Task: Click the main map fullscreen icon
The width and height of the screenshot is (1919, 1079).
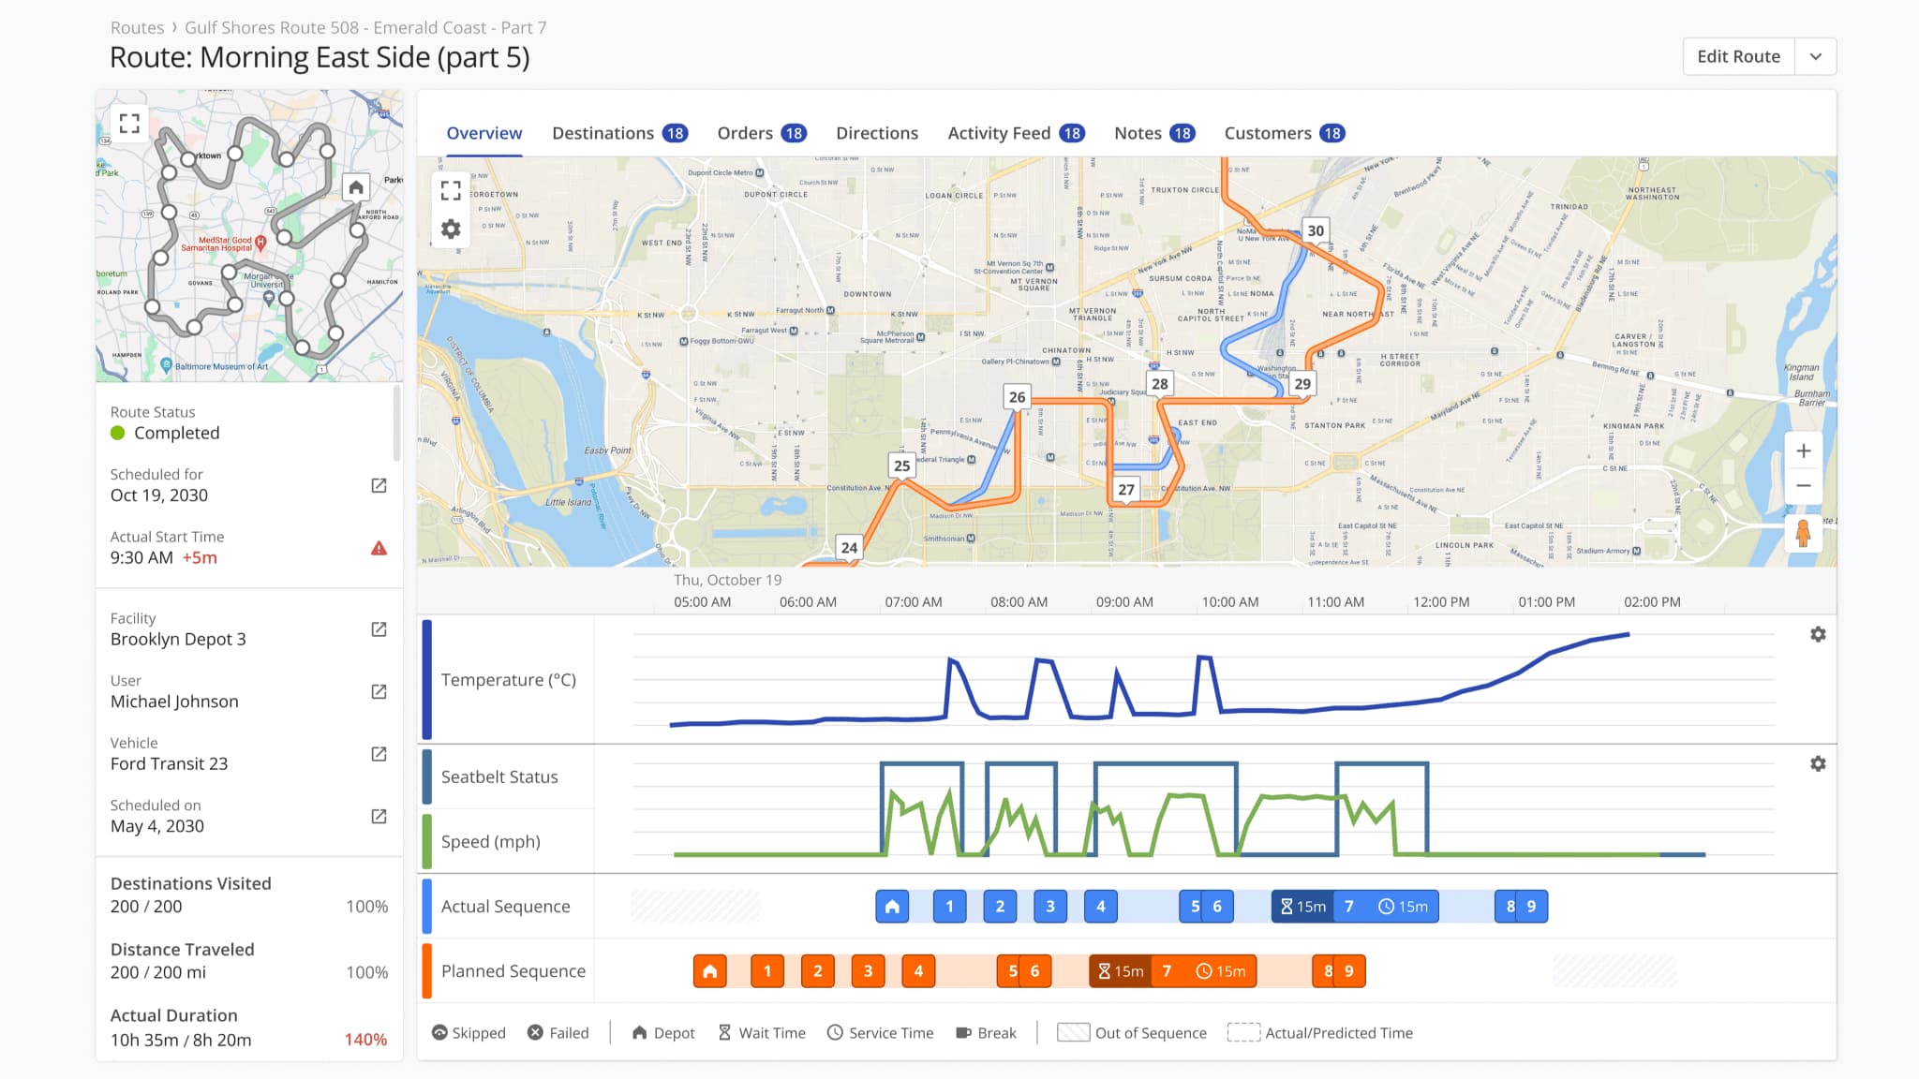Action: [451, 190]
